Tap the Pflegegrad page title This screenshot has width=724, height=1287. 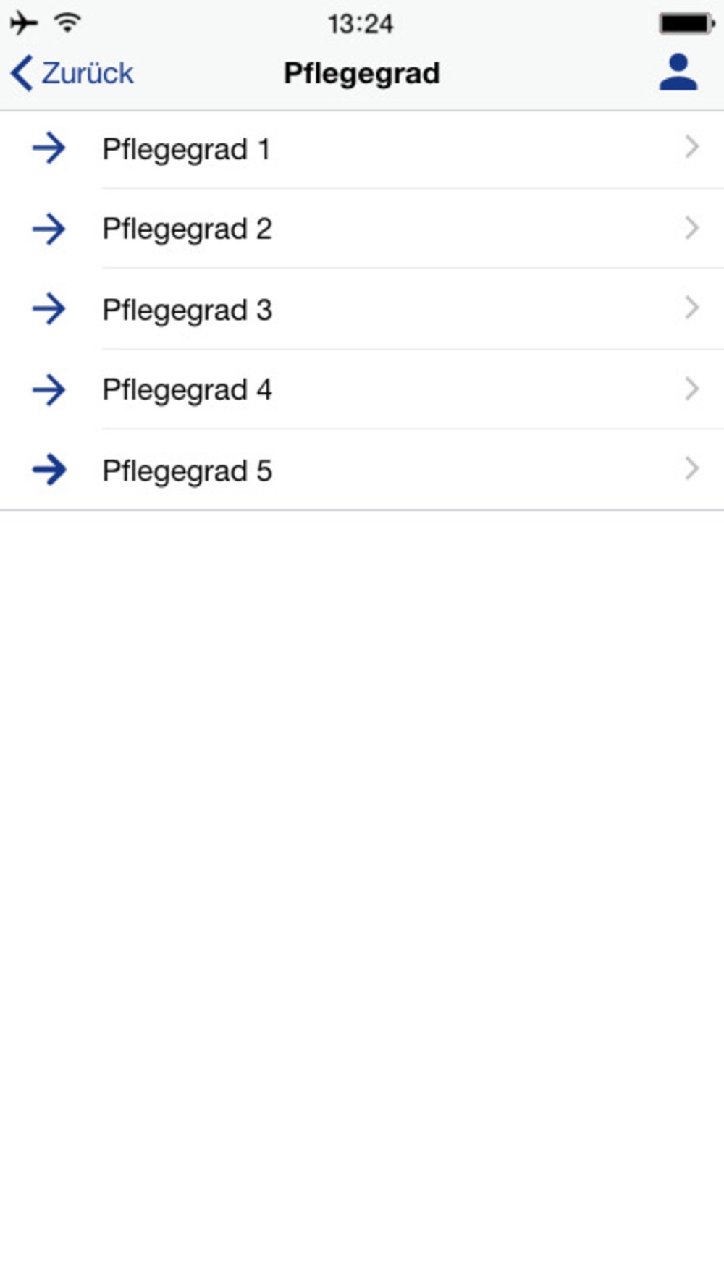point(361,73)
